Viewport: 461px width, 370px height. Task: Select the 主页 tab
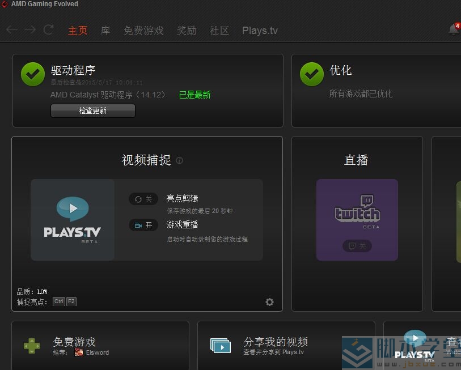pos(78,30)
